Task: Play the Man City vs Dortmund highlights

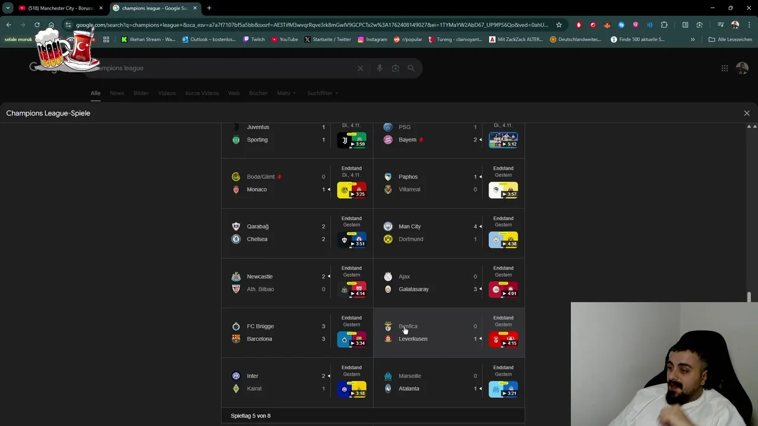Action: coord(503,240)
